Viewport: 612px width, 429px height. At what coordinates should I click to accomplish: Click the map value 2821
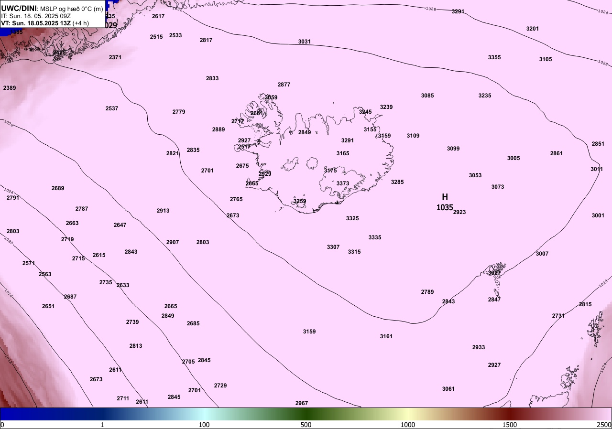173,153
